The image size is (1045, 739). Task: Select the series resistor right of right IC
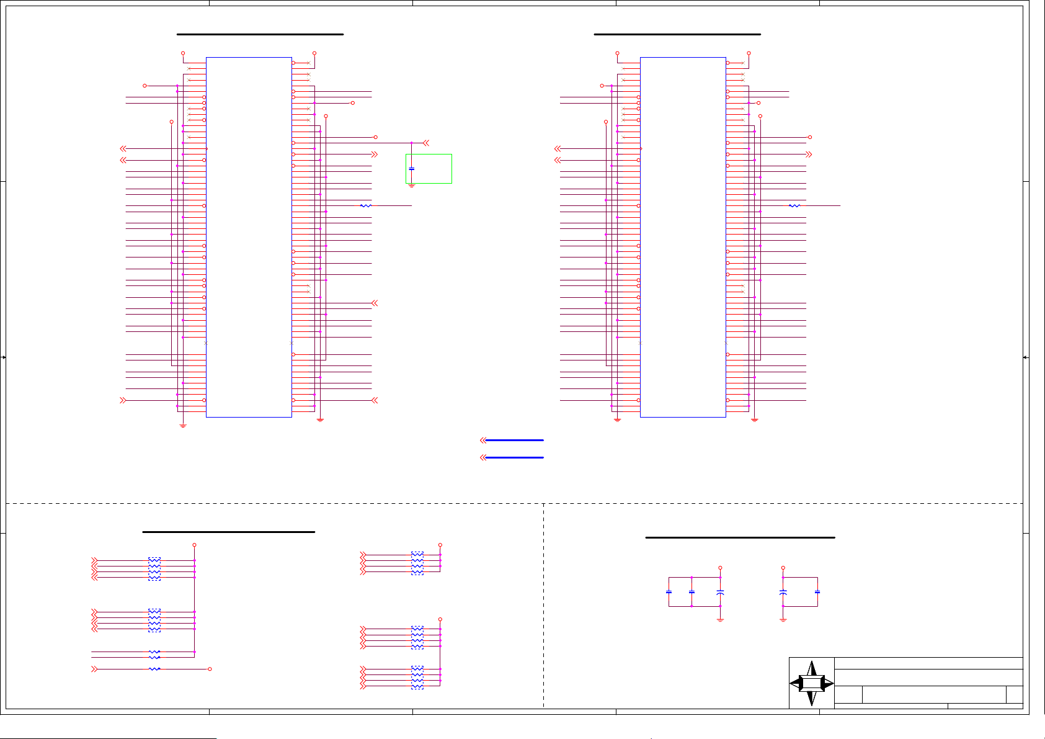tap(794, 205)
